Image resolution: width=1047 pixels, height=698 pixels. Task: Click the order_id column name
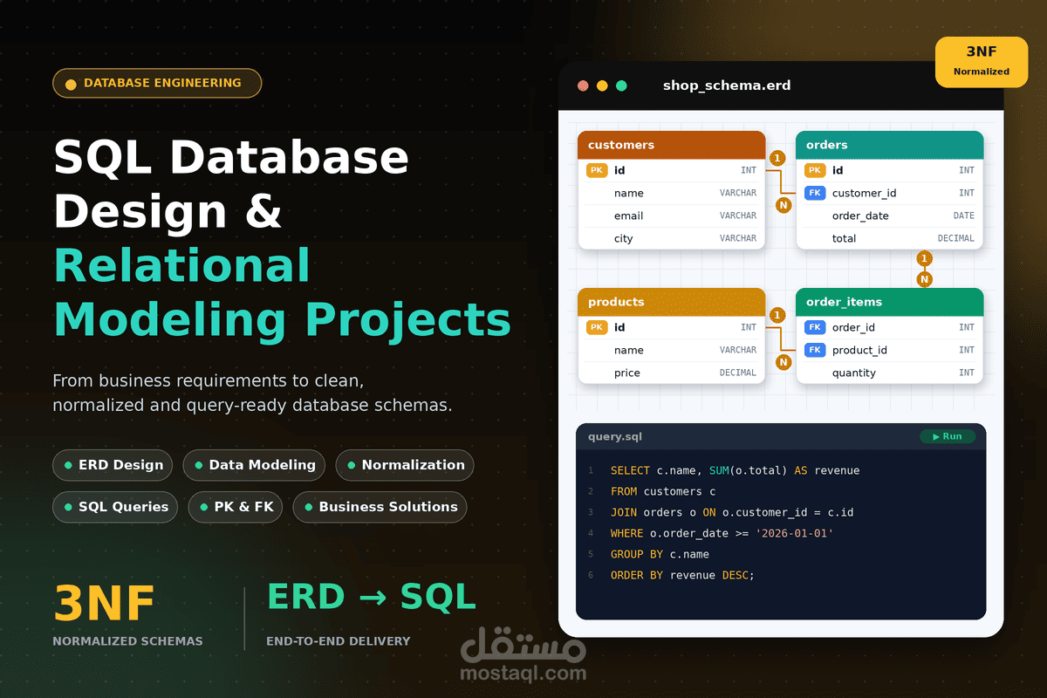pyautogui.click(x=853, y=327)
